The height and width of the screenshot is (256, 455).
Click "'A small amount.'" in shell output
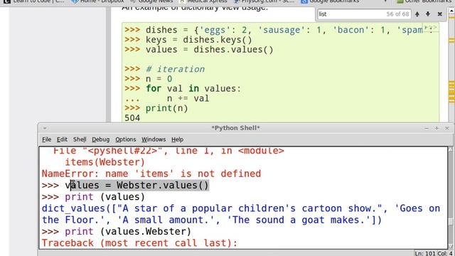166,220
